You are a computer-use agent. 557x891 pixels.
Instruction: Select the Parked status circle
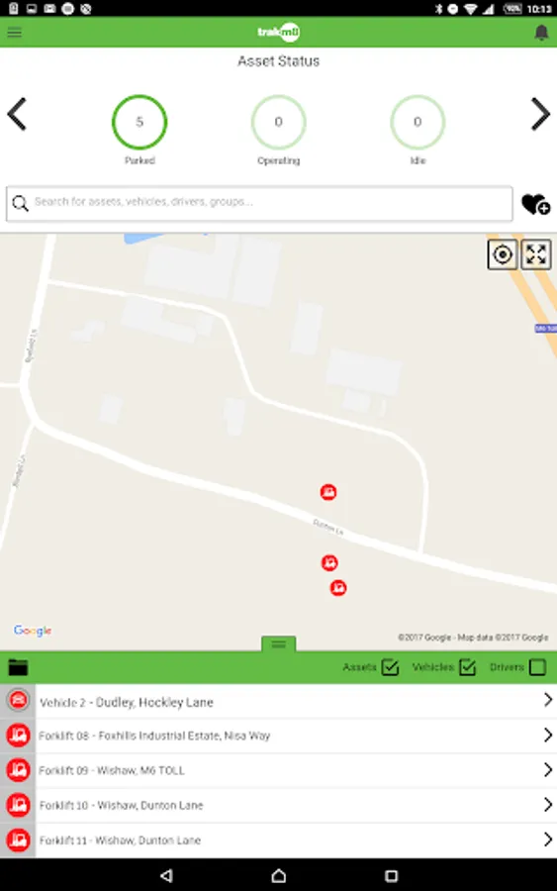tap(139, 122)
